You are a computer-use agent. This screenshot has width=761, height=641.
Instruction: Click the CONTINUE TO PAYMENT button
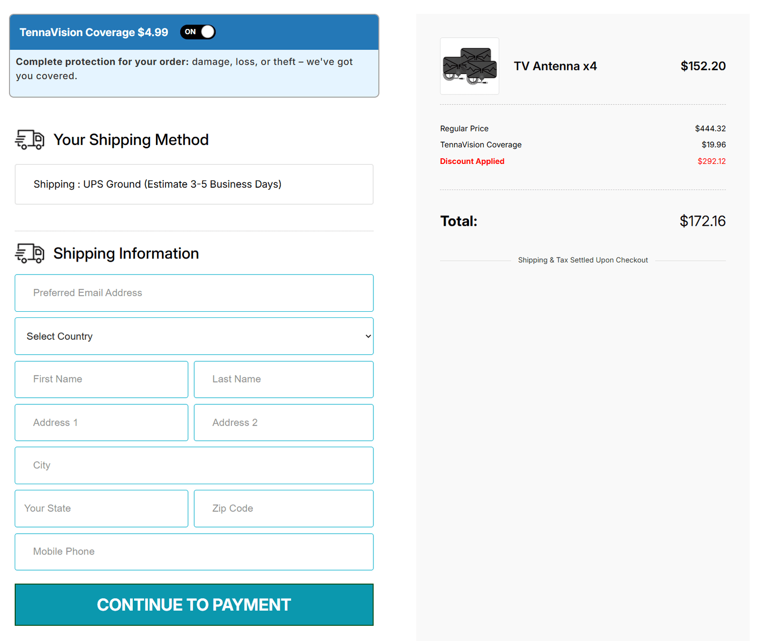[194, 604]
